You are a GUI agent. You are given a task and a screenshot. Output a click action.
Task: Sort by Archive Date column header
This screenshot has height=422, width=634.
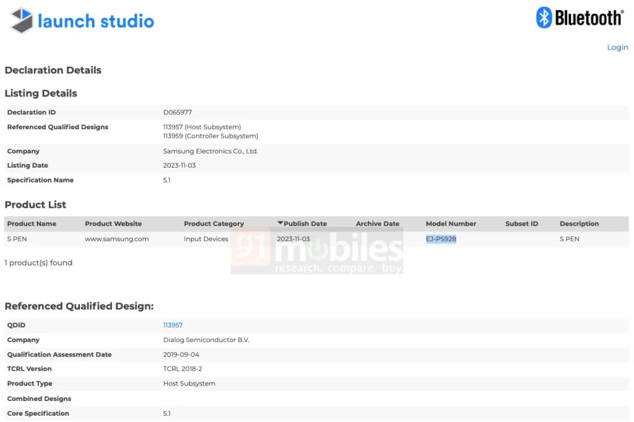[378, 224]
